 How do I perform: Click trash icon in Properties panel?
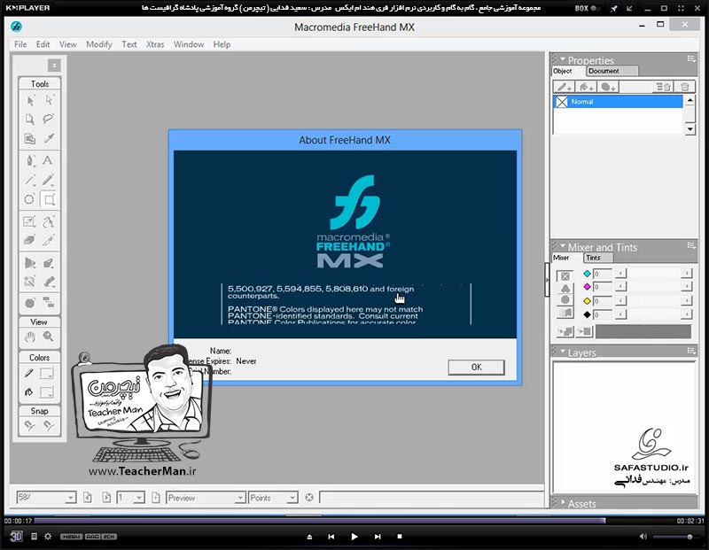pos(684,87)
